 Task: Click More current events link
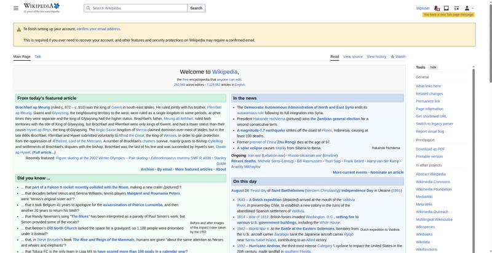[x=350, y=173]
